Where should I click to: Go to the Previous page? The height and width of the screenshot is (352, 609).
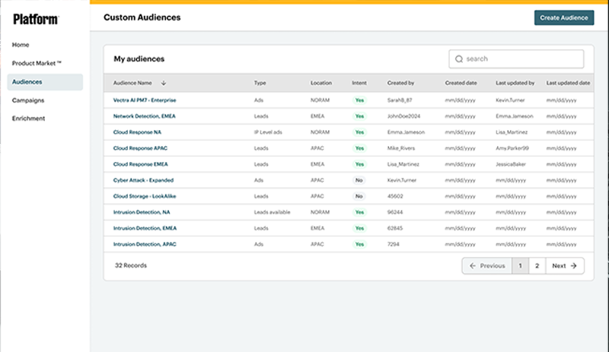pyautogui.click(x=487, y=266)
